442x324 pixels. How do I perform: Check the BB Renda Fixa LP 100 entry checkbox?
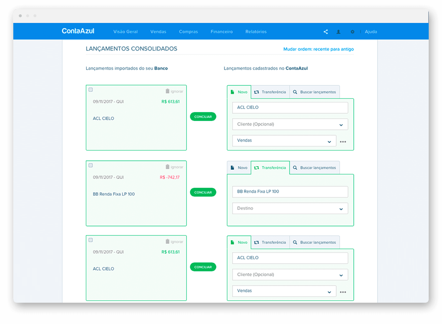[90, 165]
